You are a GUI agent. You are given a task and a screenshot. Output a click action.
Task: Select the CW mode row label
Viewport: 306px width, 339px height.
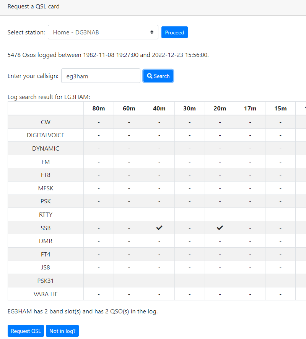[x=45, y=122]
